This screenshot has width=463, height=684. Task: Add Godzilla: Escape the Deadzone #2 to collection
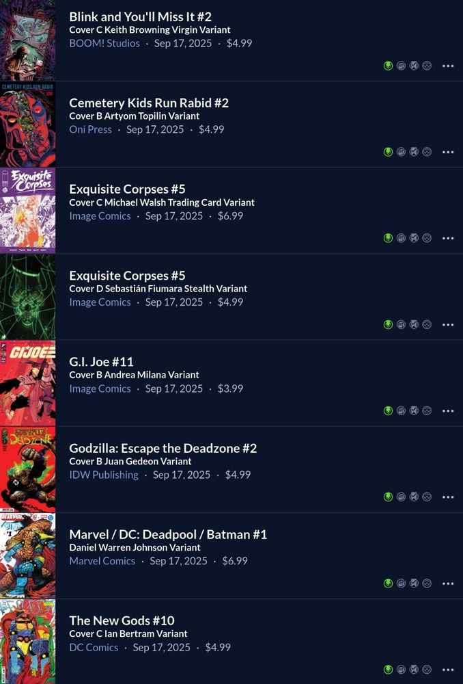point(401,497)
